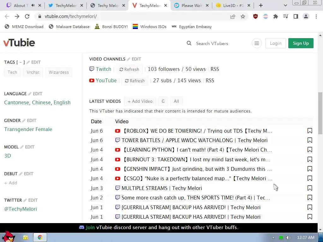Bookmark the GENSHIN IMPACT video
This screenshot has height=242, width=323.
[310, 169]
